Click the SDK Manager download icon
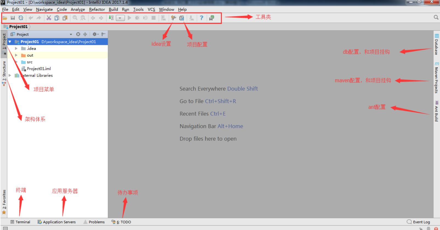 pos(191,18)
